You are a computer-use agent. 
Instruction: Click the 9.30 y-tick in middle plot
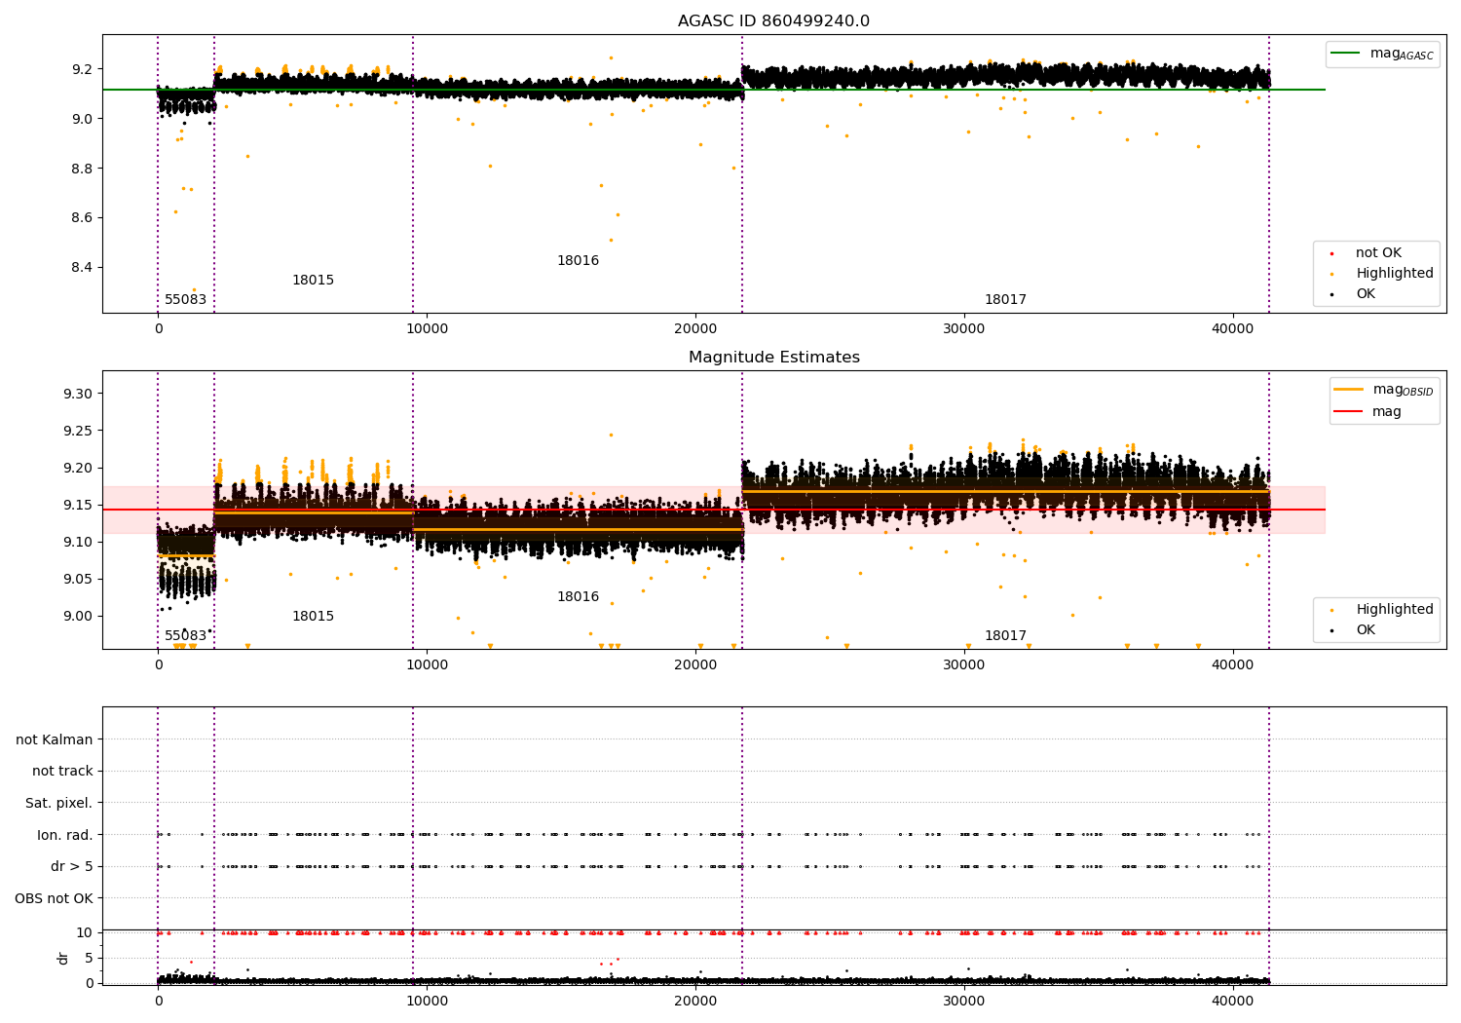[x=78, y=395]
